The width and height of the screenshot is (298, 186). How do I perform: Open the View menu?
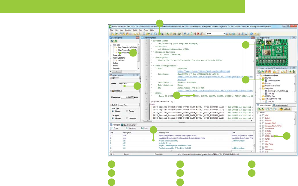pos(121,30)
